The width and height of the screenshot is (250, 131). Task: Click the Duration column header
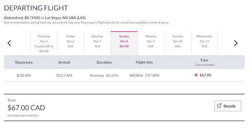pyautogui.click(x=104, y=62)
